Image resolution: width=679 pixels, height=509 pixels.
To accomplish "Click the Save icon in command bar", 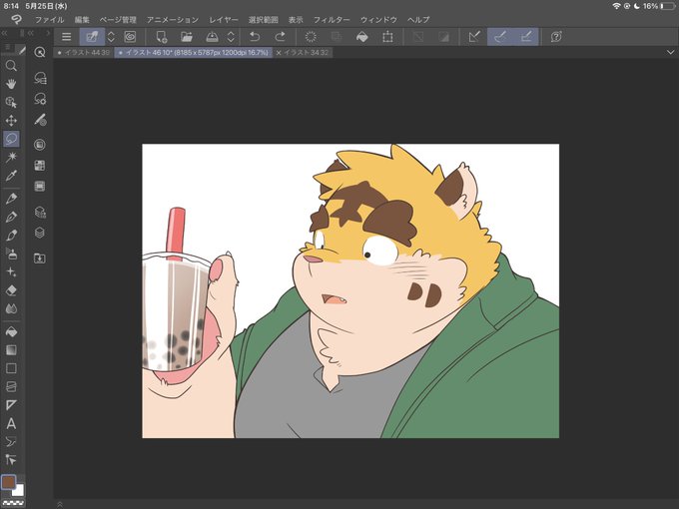I will pyautogui.click(x=212, y=37).
